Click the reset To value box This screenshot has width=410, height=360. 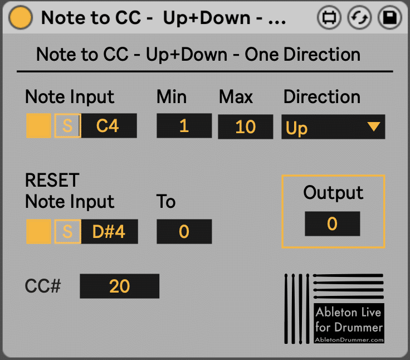184,231
